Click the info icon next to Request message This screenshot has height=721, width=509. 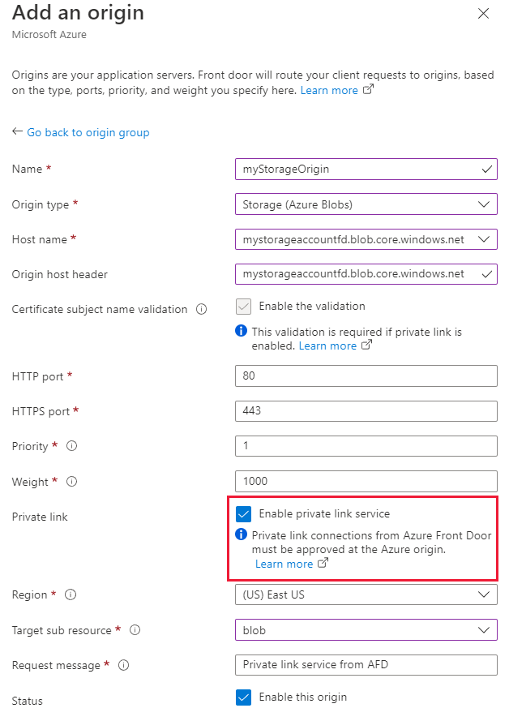[122, 665]
